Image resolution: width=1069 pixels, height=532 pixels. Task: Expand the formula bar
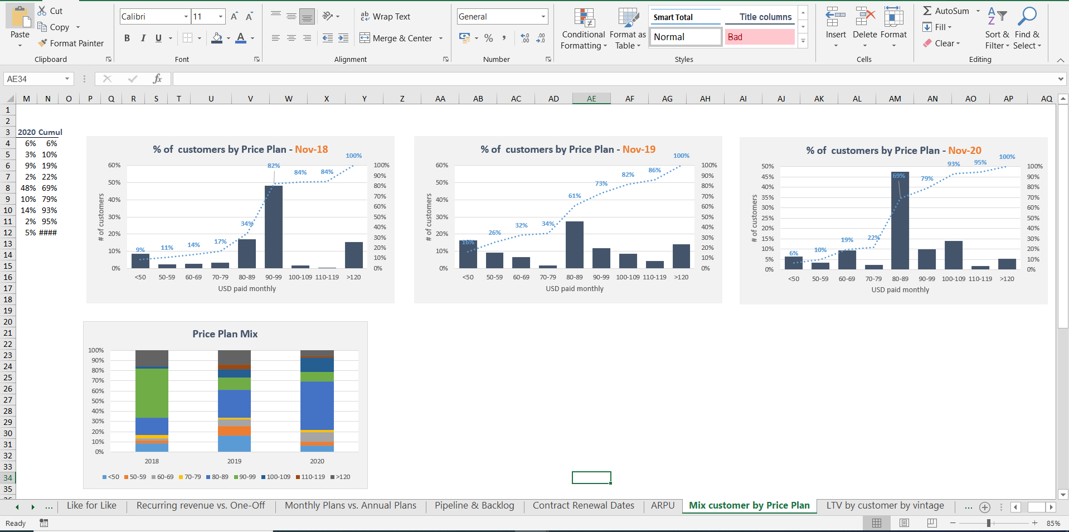click(x=1061, y=79)
